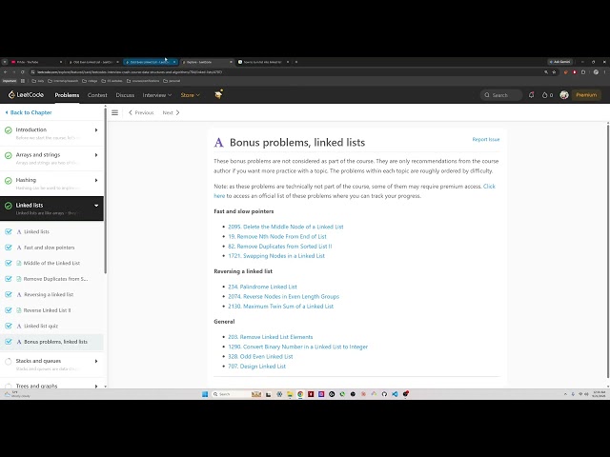Toggle the Linked lists article checkbox
Image resolution: width=610 pixels, height=457 pixels.
point(9,231)
